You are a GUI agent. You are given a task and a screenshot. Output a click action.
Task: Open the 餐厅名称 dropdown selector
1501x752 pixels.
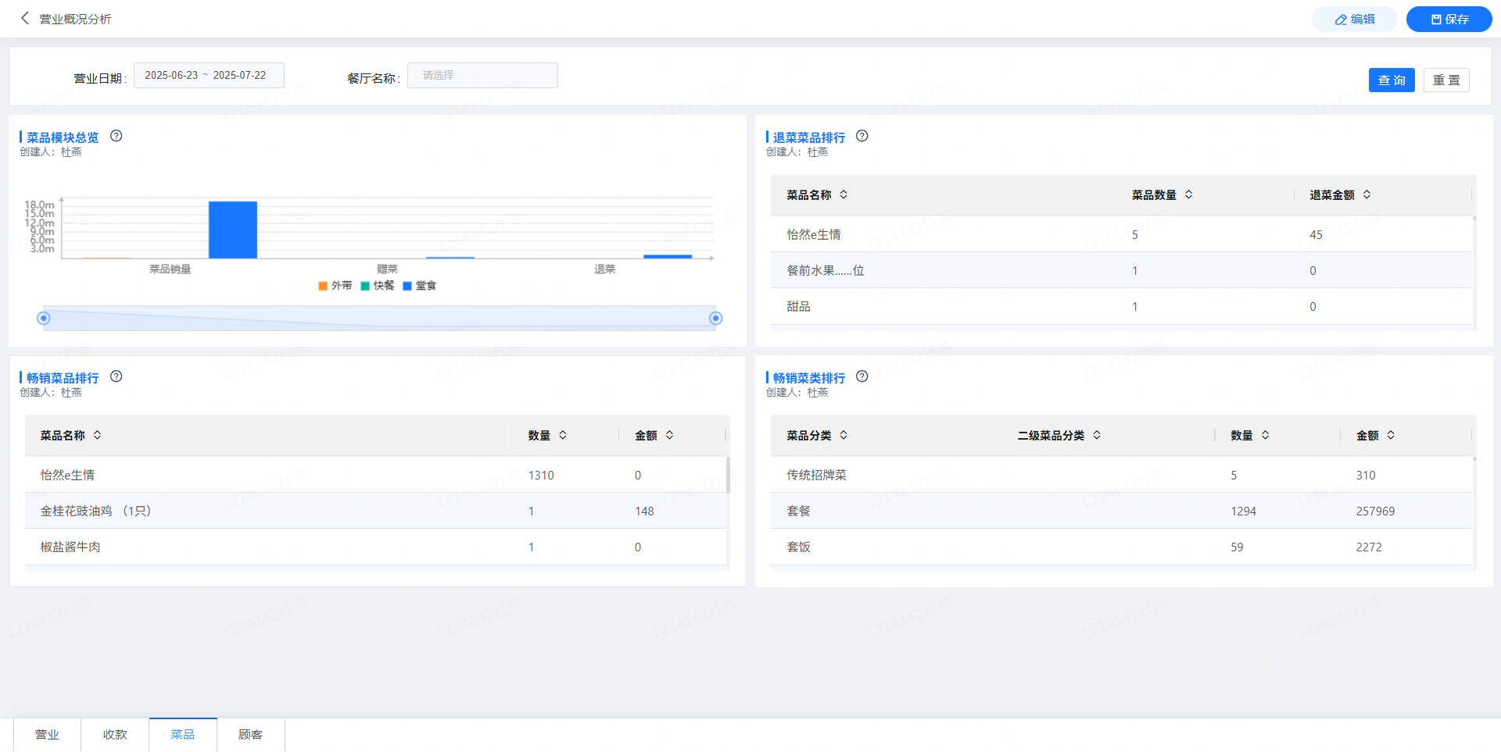(x=482, y=76)
